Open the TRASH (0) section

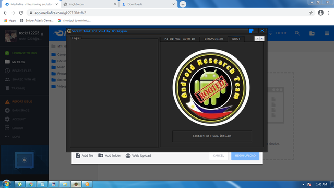pyautogui.click(x=15, y=88)
